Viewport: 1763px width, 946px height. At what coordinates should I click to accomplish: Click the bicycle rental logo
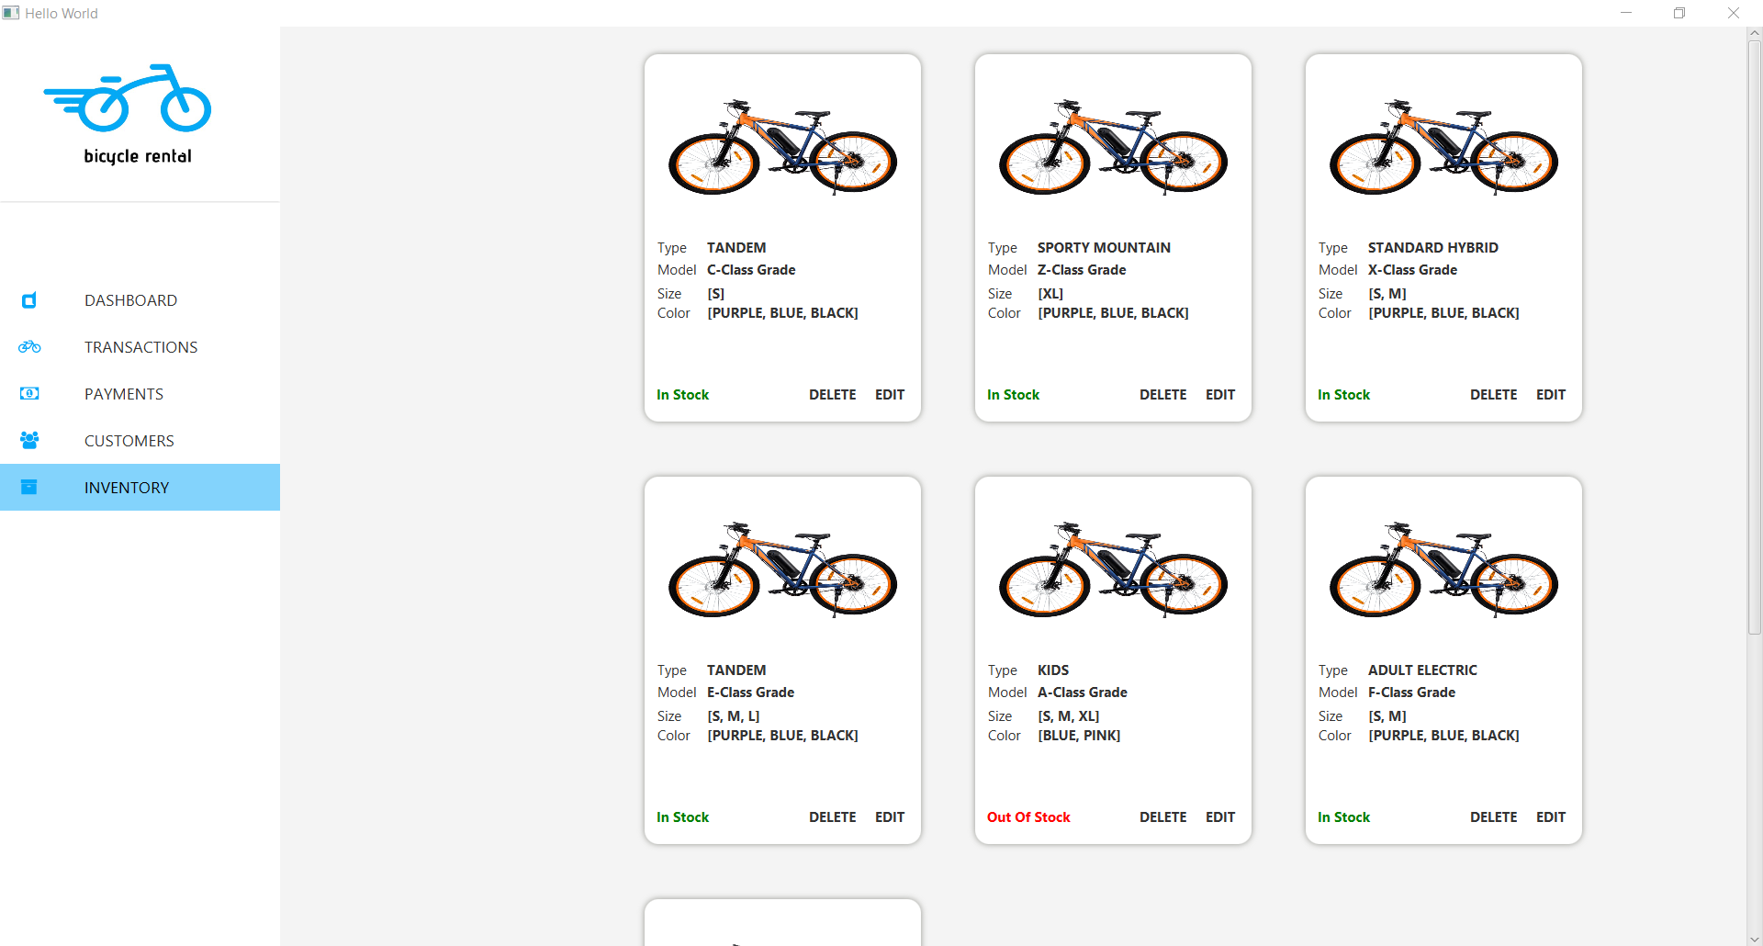[128, 115]
